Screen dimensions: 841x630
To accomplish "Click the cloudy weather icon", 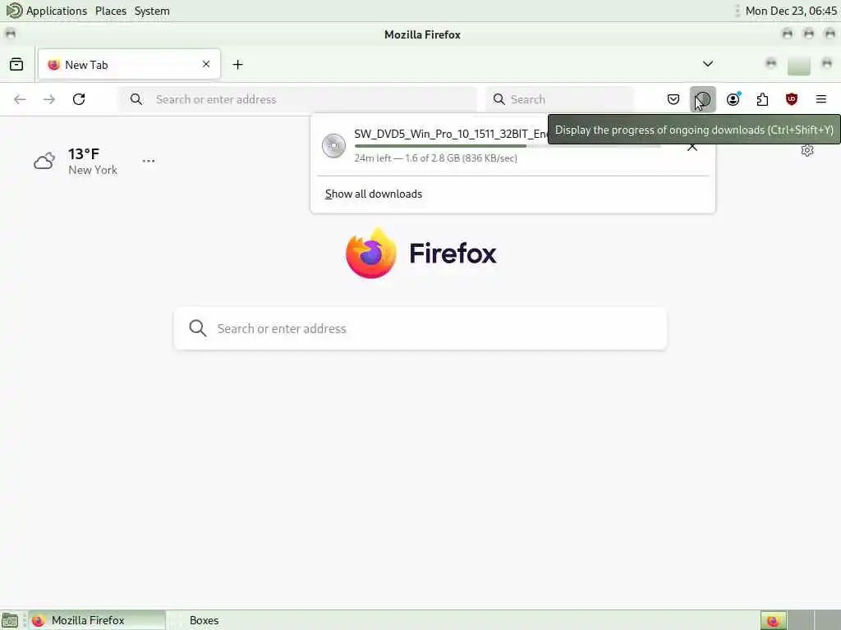I will 44,161.
